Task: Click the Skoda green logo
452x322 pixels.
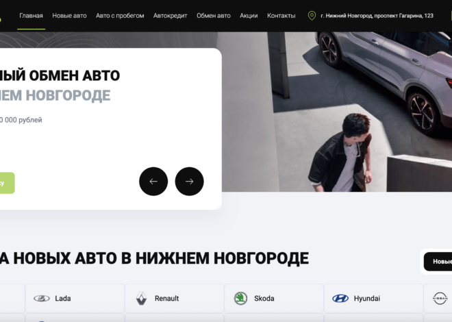Action: click(x=240, y=298)
